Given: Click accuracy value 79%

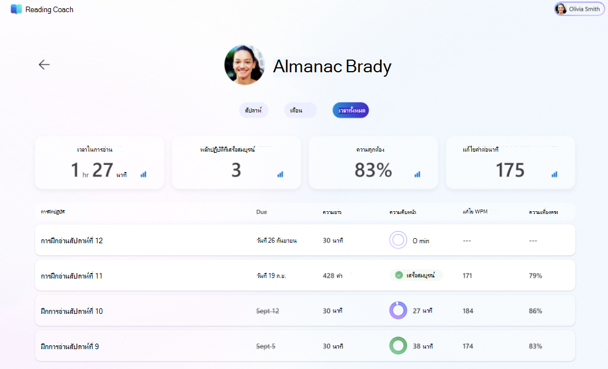Looking at the screenshot, I should (536, 276).
